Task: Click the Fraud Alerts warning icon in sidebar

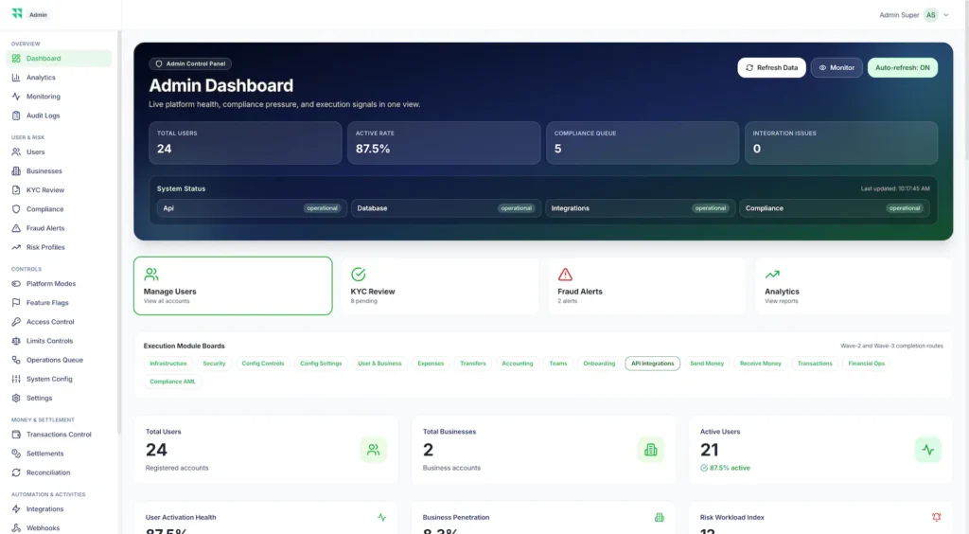Action: [16, 228]
